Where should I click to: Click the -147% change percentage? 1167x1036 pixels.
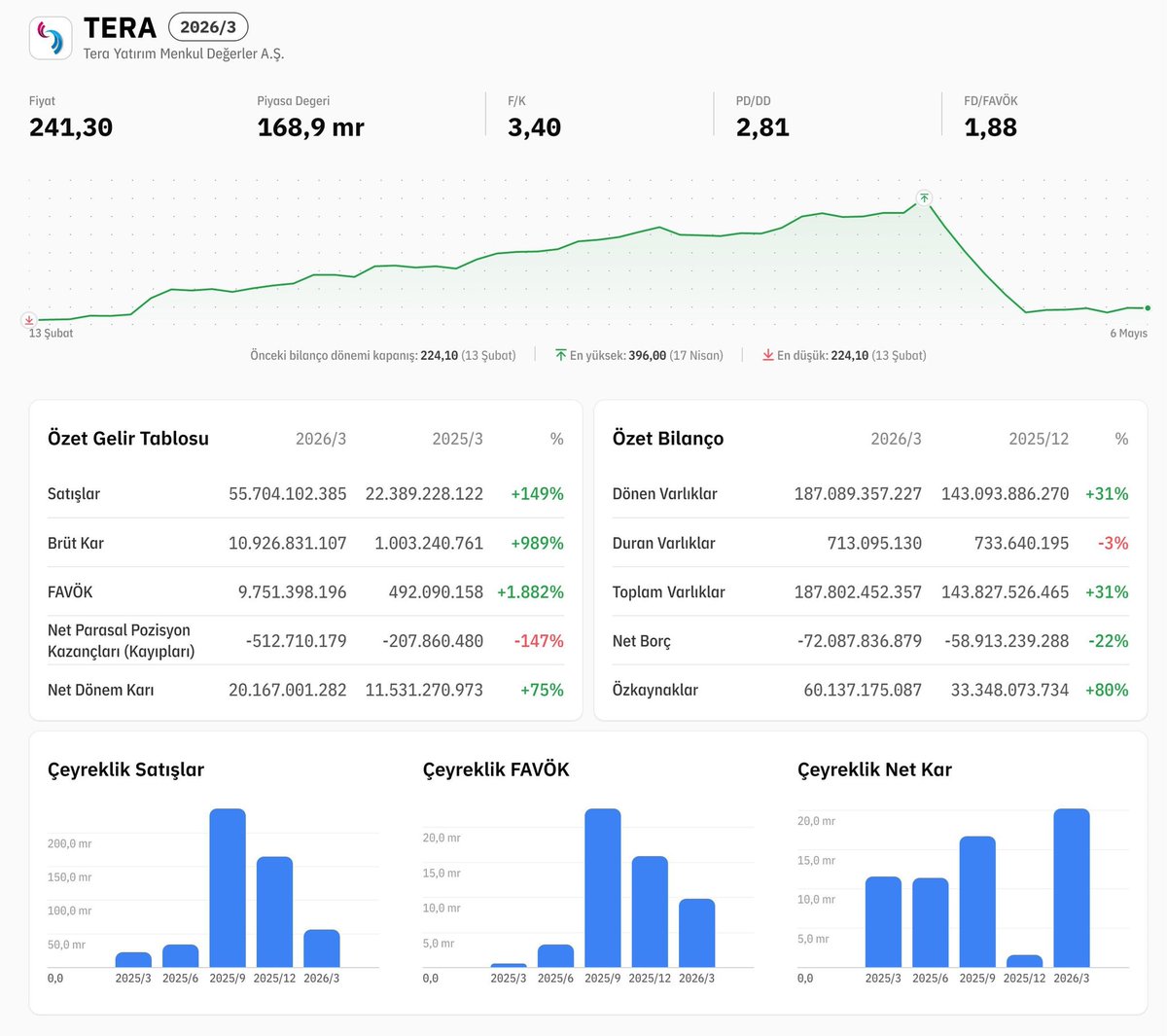pos(539,641)
